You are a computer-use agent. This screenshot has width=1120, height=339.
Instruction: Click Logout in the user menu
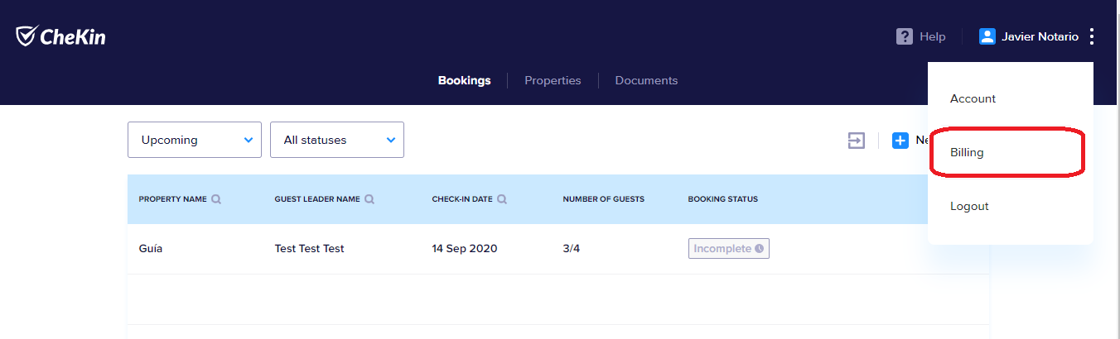[969, 206]
